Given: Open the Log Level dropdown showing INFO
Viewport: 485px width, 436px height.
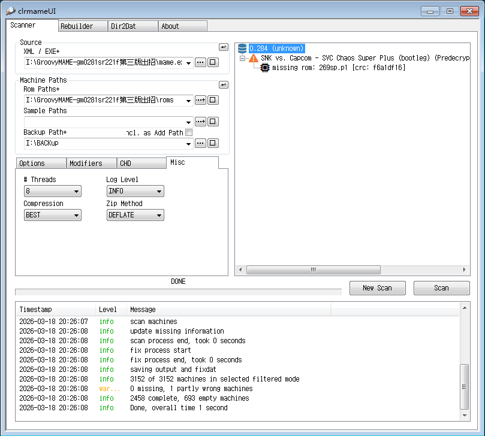Looking at the screenshot, I should click(x=135, y=191).
